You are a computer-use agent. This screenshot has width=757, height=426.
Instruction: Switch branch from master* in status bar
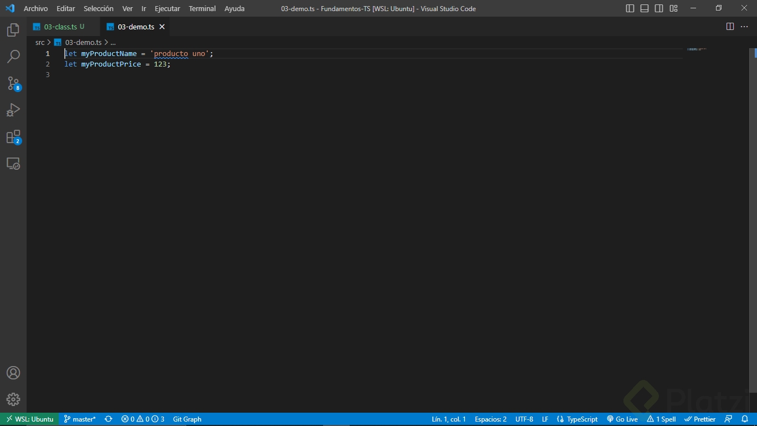pos(80,419)
